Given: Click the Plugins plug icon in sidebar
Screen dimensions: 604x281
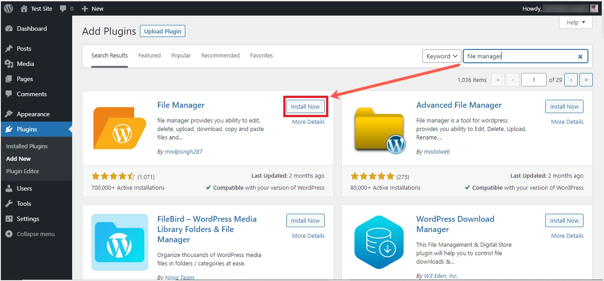Looking at the screenshot, I should (x=9, y=129).
